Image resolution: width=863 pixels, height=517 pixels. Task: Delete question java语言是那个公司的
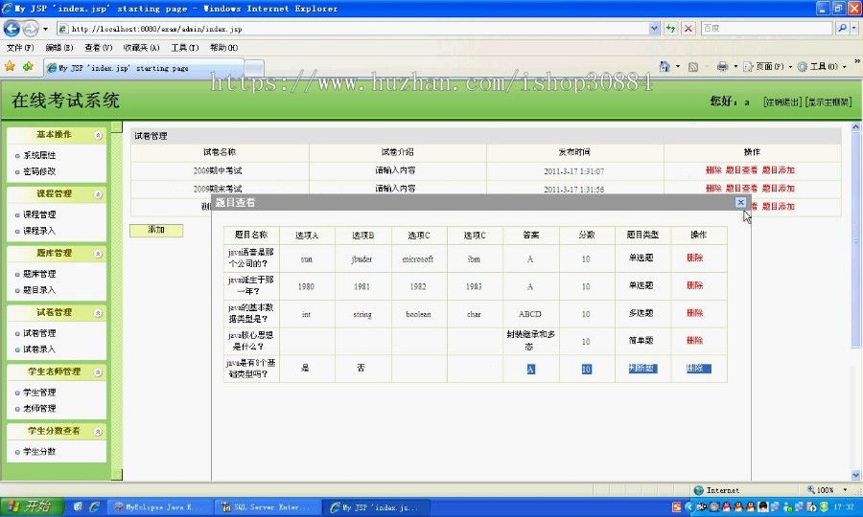694,258
